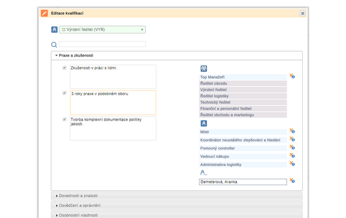Toggle checkbox for 3 roky praxe v podobném oboru
The height and width of the screenshot is (218, 346).
point(65,93)
